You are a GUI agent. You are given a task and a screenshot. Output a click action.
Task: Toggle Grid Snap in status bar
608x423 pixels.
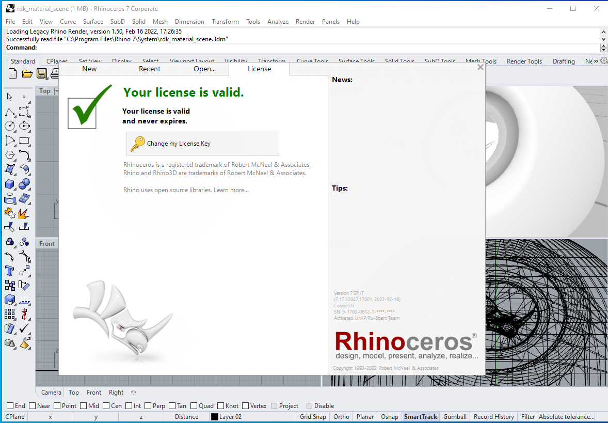point(313,417)
